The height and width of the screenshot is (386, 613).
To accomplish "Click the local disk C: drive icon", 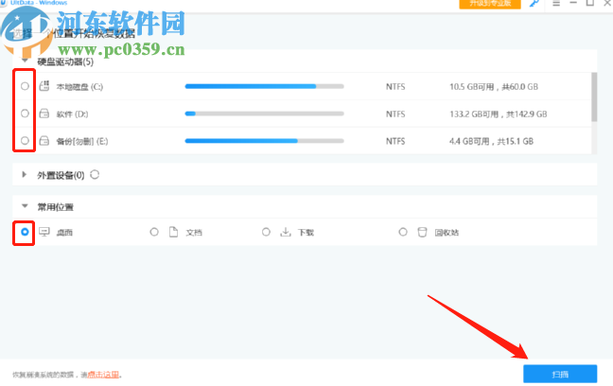I will click(x=44, y=86).
